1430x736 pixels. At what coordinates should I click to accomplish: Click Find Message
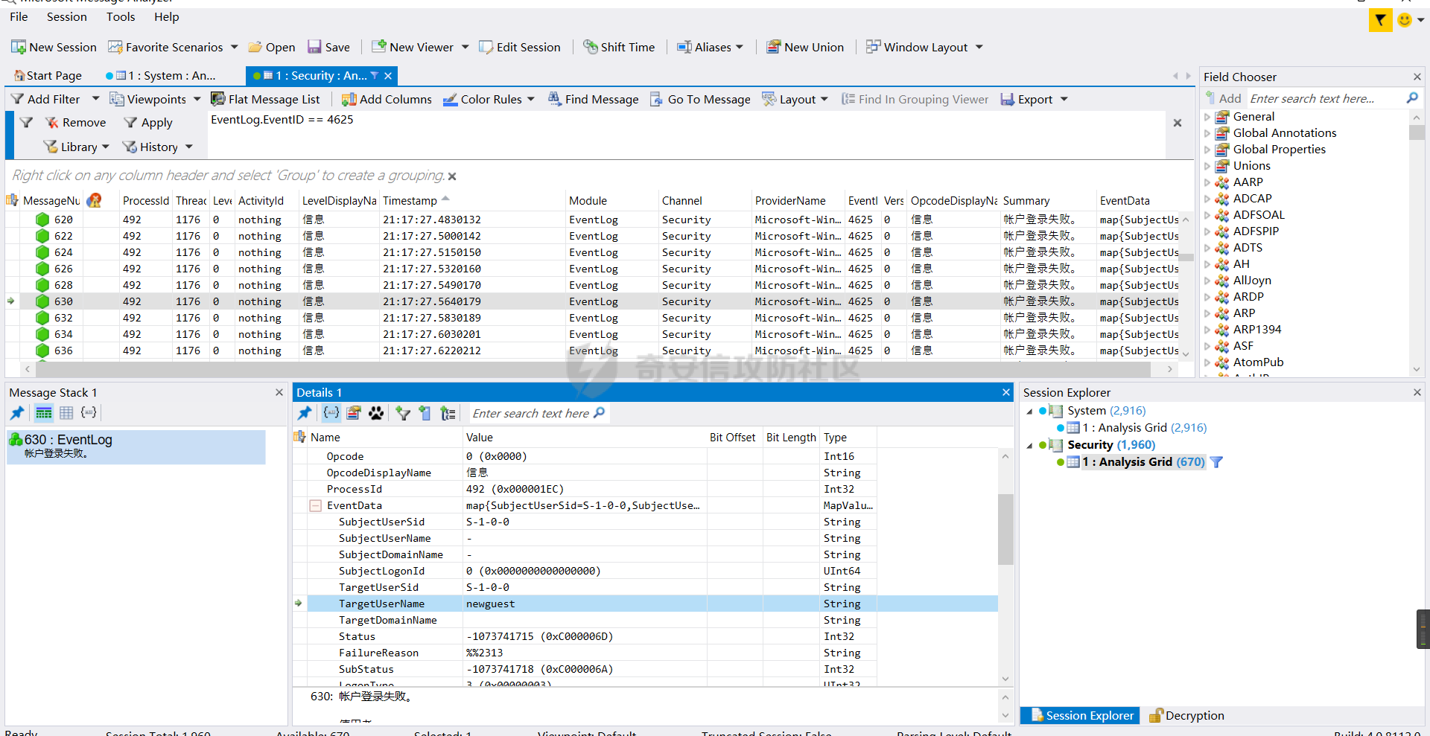click(593, 99)
